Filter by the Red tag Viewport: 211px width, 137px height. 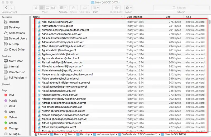point(11,95)
